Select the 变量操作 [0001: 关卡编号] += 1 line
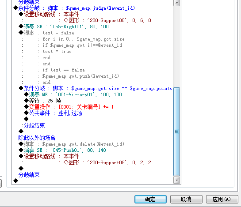 coord(69,107)
